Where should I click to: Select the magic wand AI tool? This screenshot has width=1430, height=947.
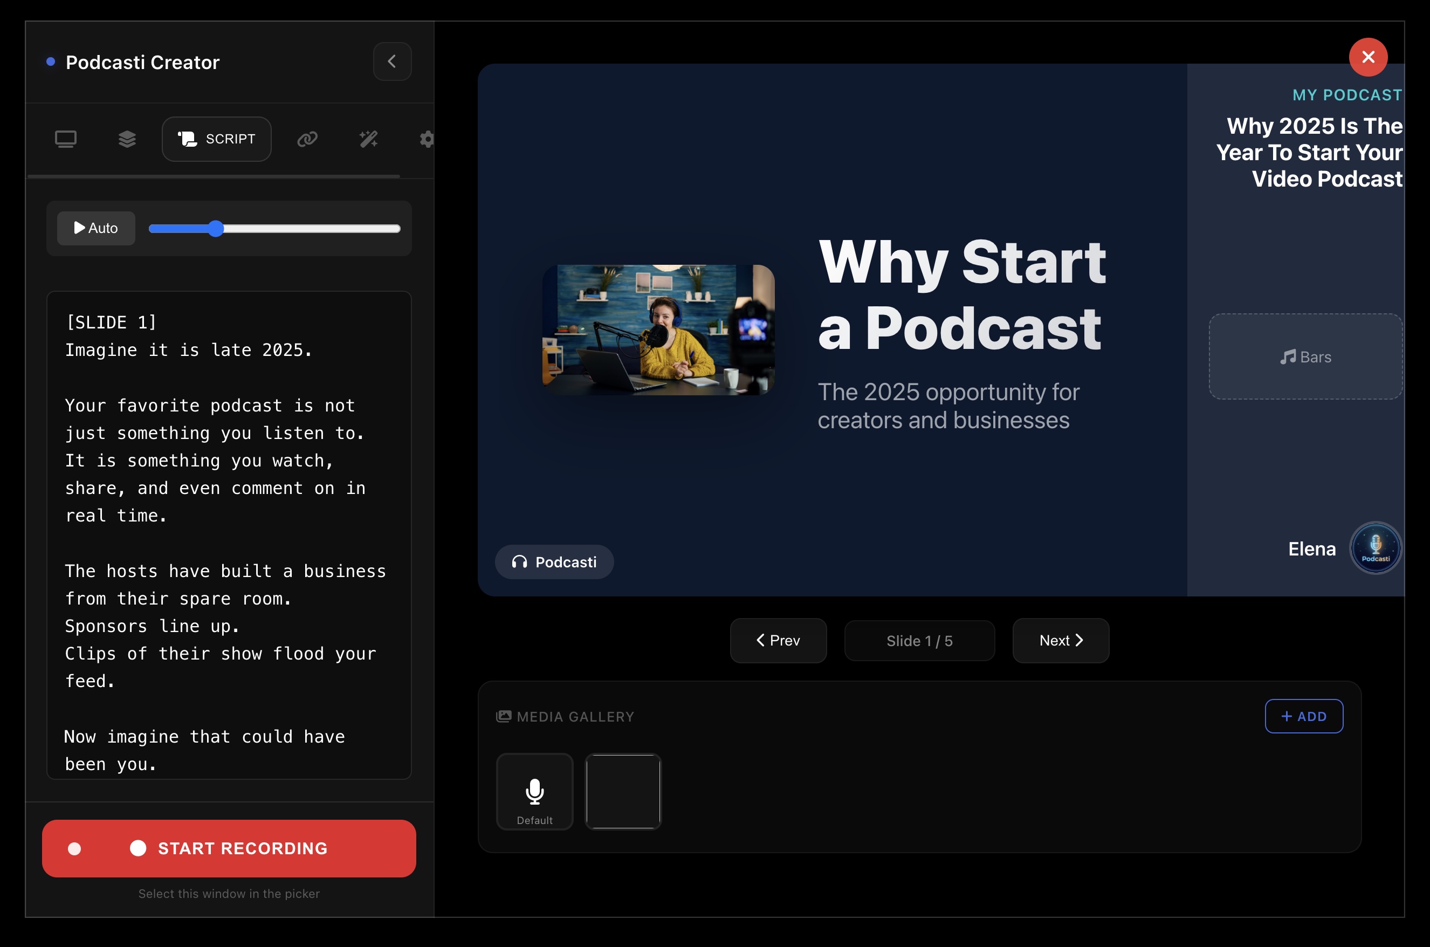[x=368, y=139]
